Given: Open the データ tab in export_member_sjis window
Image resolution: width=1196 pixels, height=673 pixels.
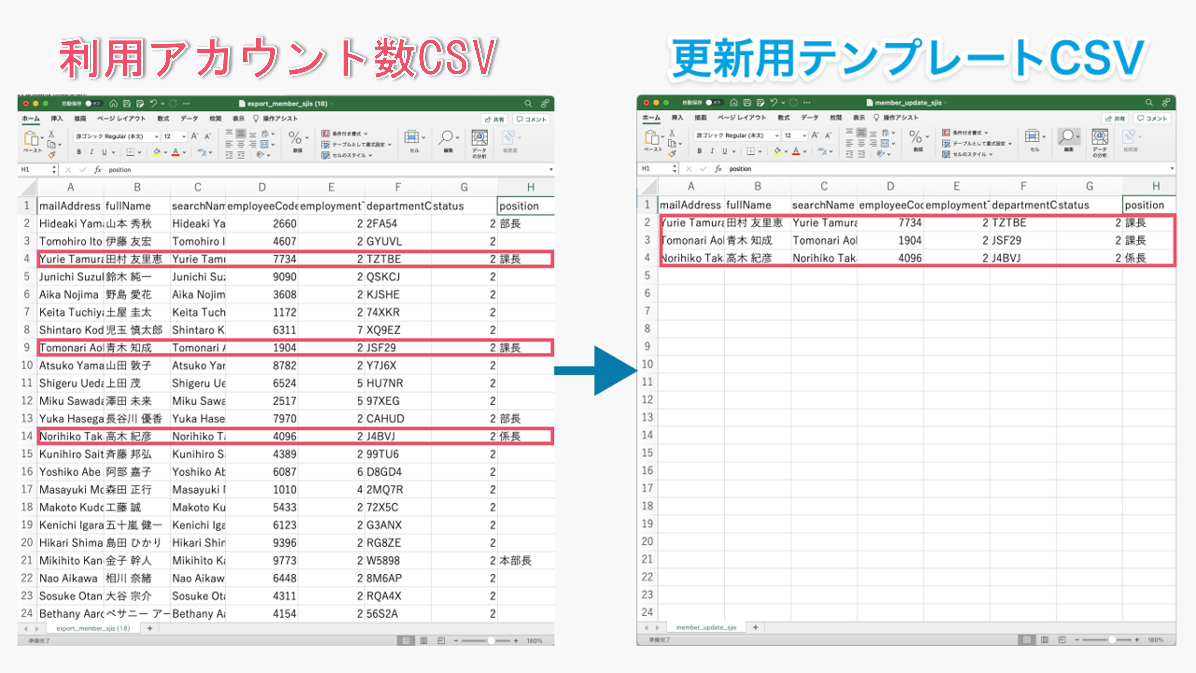Looking at the screenshot, I should click(x=189, y=119).
